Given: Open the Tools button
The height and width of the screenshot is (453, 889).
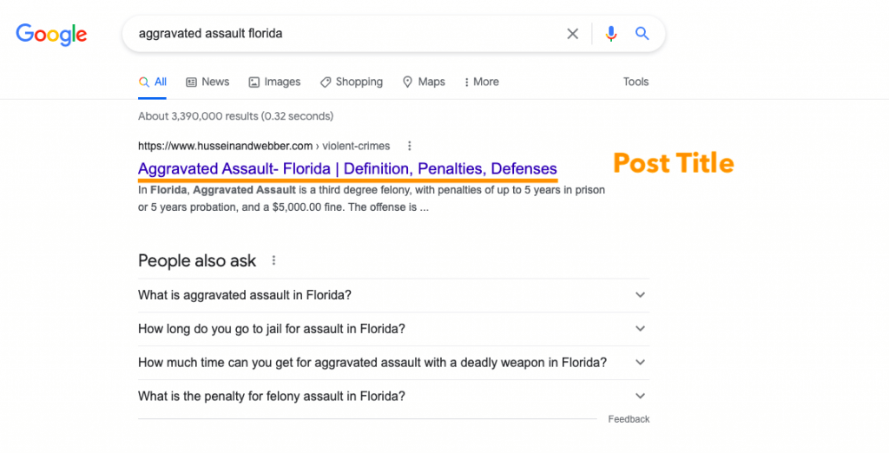Looking at the screenshot, I should coord(635,82).
